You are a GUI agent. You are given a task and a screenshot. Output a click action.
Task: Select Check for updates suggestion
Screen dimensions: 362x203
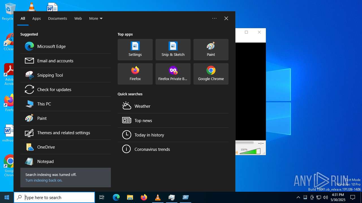coord(66,89)
